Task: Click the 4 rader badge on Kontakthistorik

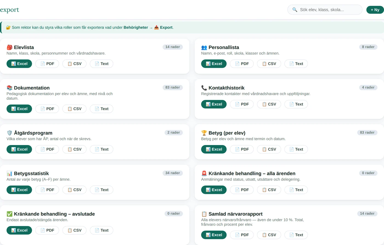Action: pyautogui.click(x=368, y=87)
